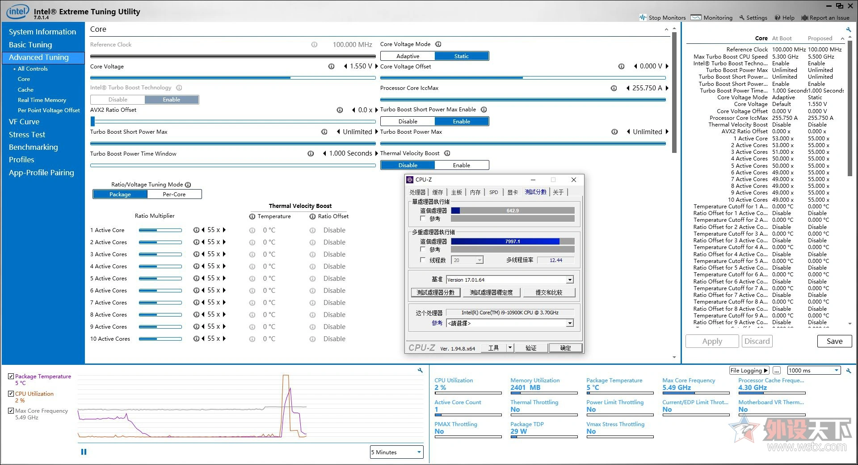Screen dimensions: 858x465
Task: Select Real Time Memory under Advanced Tuning
Action: pos(42,100)
